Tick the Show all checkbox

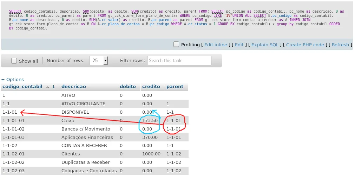coord(14,61)
